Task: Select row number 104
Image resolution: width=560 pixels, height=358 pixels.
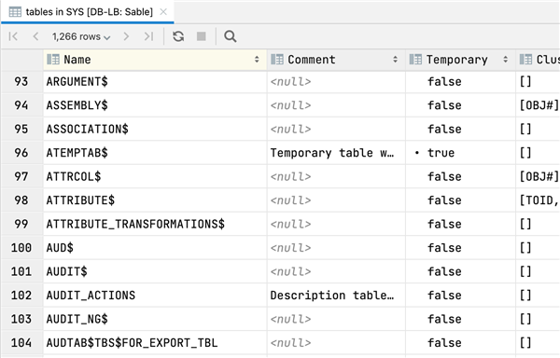Action: coord(21,343)
